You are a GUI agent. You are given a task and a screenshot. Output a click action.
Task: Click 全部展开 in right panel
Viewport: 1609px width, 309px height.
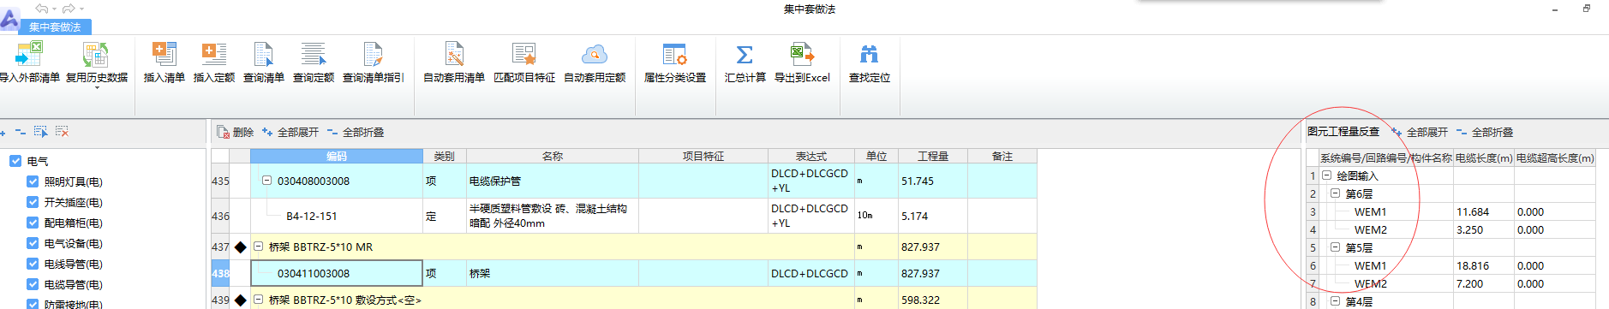tap(1419, 132)
